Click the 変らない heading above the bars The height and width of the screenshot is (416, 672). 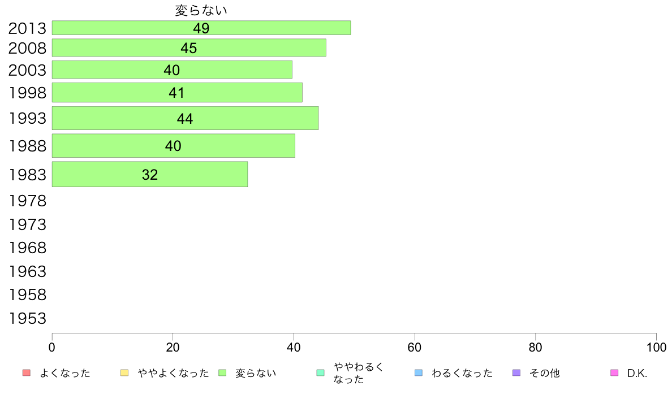[x=201, y=10]
